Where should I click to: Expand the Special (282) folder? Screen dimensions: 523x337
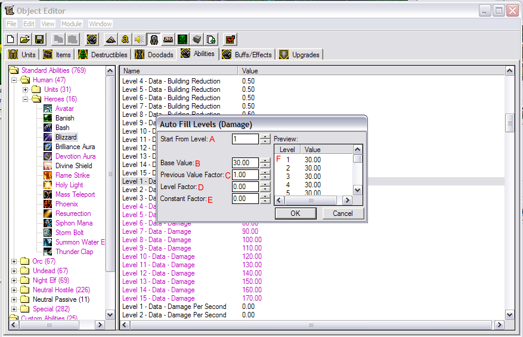pyautogui.click(x=14, y=309)
